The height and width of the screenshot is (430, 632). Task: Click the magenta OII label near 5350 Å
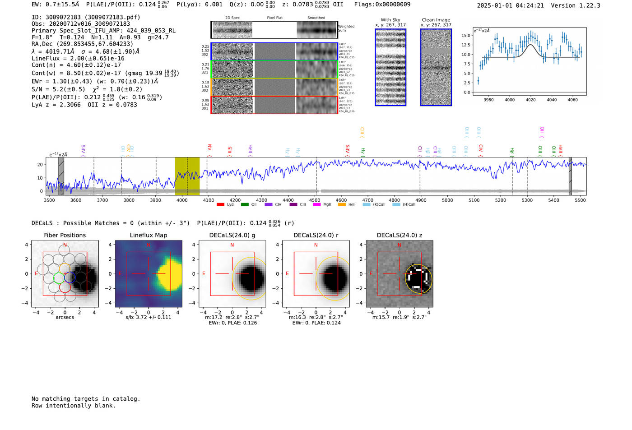click(542, 132)
